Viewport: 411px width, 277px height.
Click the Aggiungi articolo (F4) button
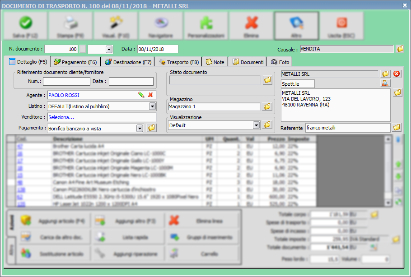point(52,221)
